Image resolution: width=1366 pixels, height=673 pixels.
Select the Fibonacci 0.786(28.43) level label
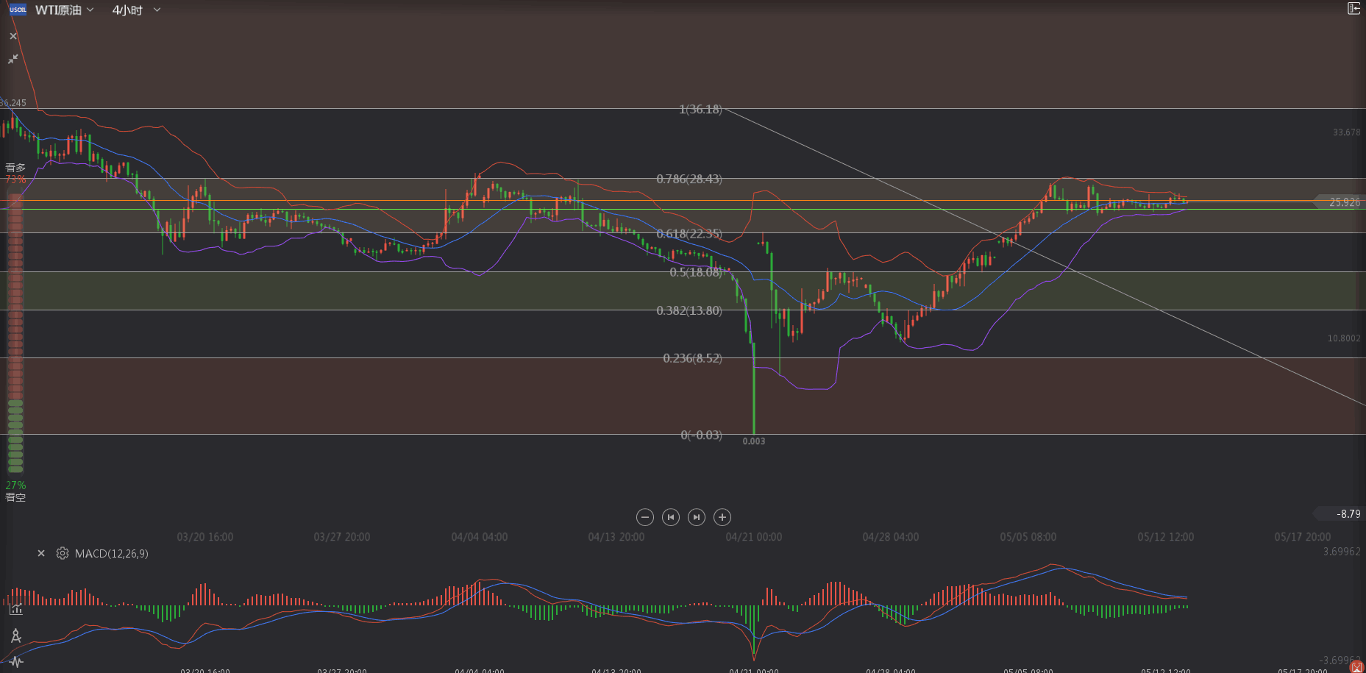pos(689,179)
